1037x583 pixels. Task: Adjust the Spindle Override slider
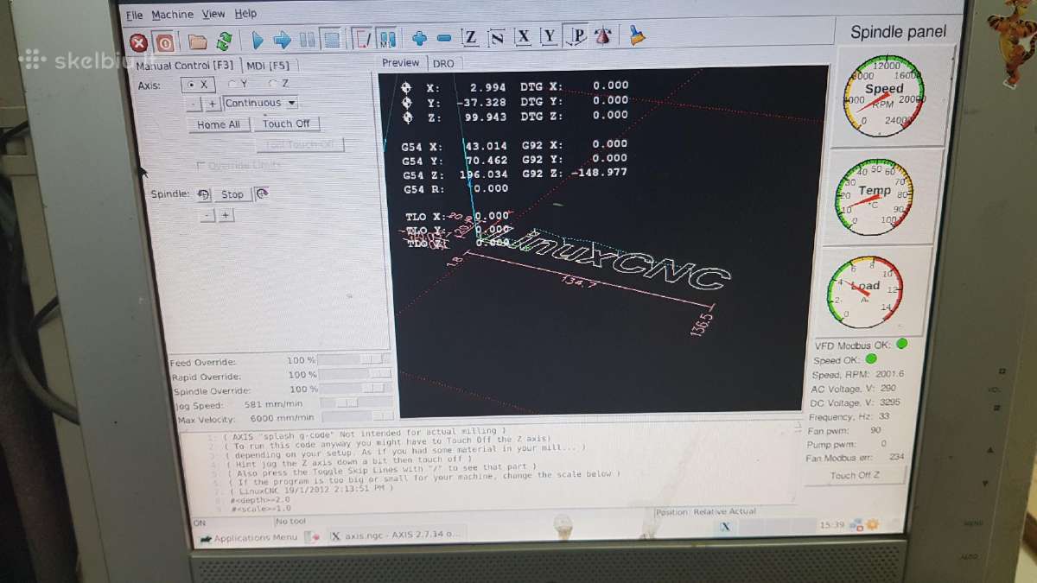point(356,389)
